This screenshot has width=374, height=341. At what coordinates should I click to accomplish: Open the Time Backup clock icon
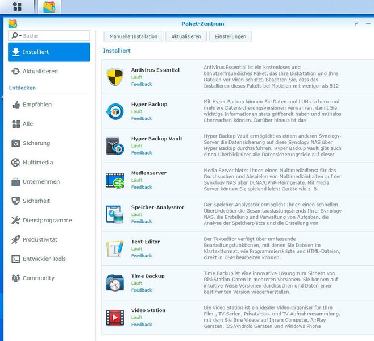(x=115, y=283)
